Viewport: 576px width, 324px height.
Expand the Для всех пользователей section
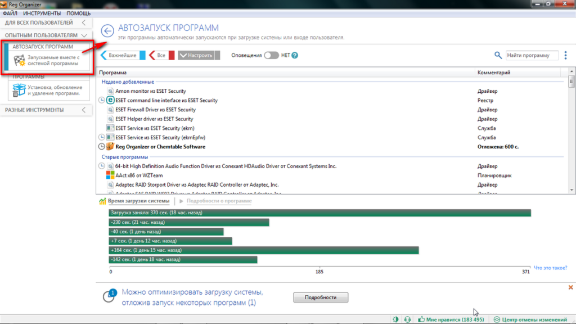[x=45, y=23]
